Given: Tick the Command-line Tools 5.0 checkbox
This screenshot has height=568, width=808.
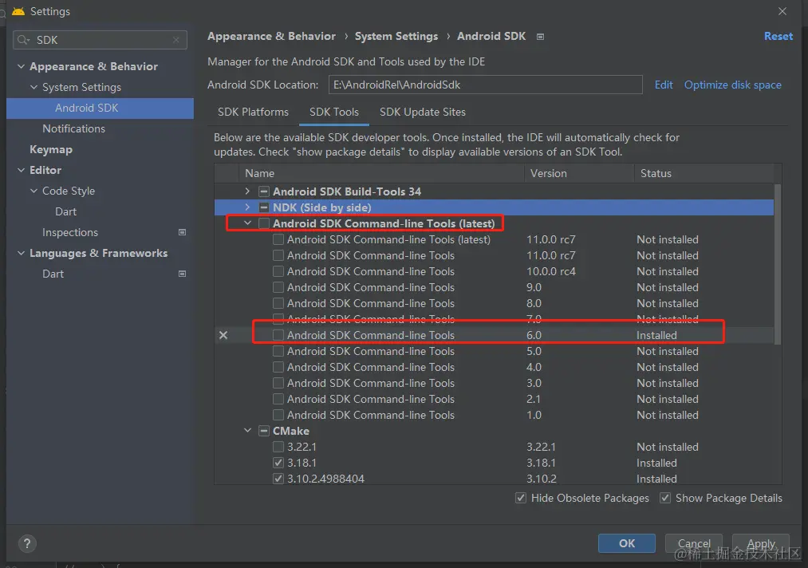Looking at the screenshot, I should click(278, 351).
